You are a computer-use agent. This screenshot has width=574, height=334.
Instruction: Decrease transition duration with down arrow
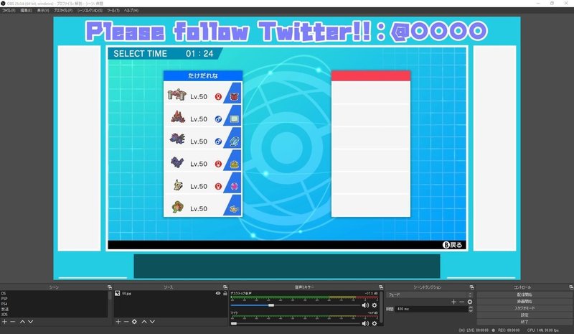tap(471, 311)
